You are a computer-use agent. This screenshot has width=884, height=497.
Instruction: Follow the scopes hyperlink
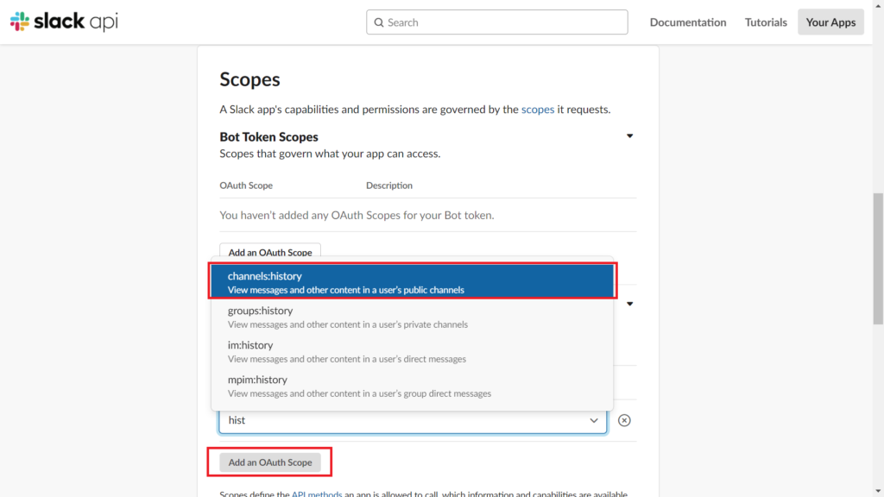point(538,109)
